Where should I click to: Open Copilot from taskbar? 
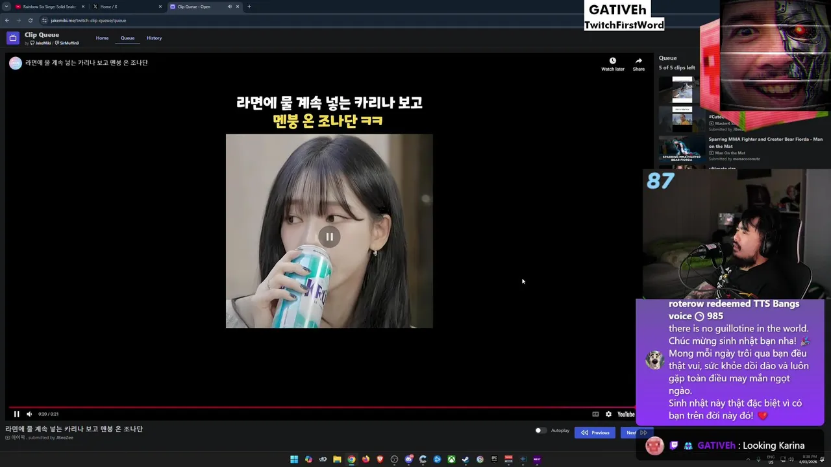pos(308,459)
